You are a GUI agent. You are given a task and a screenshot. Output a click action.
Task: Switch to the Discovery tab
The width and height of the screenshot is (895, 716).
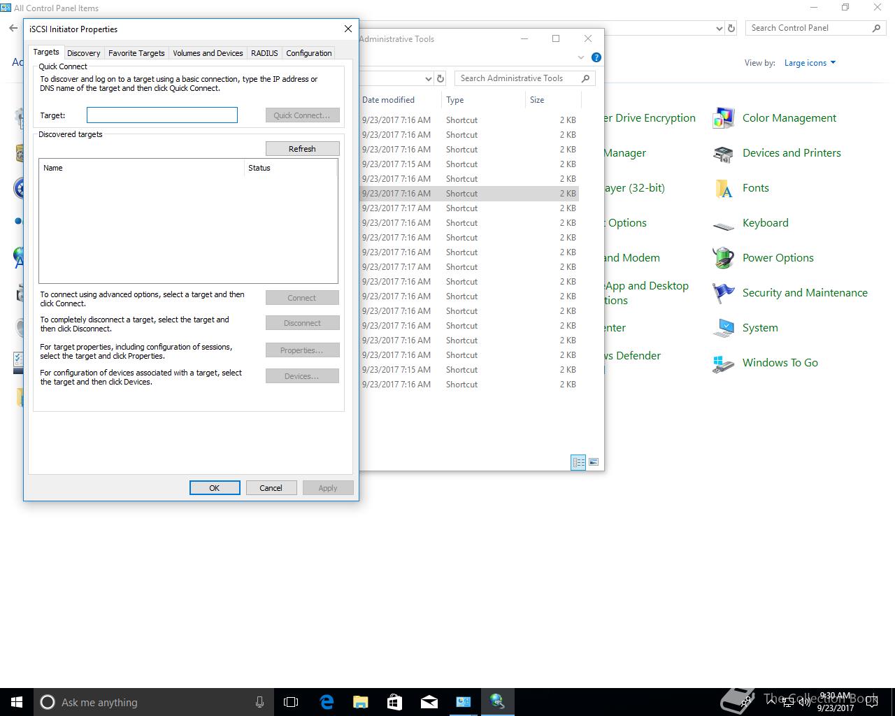(x=84, y=53)
